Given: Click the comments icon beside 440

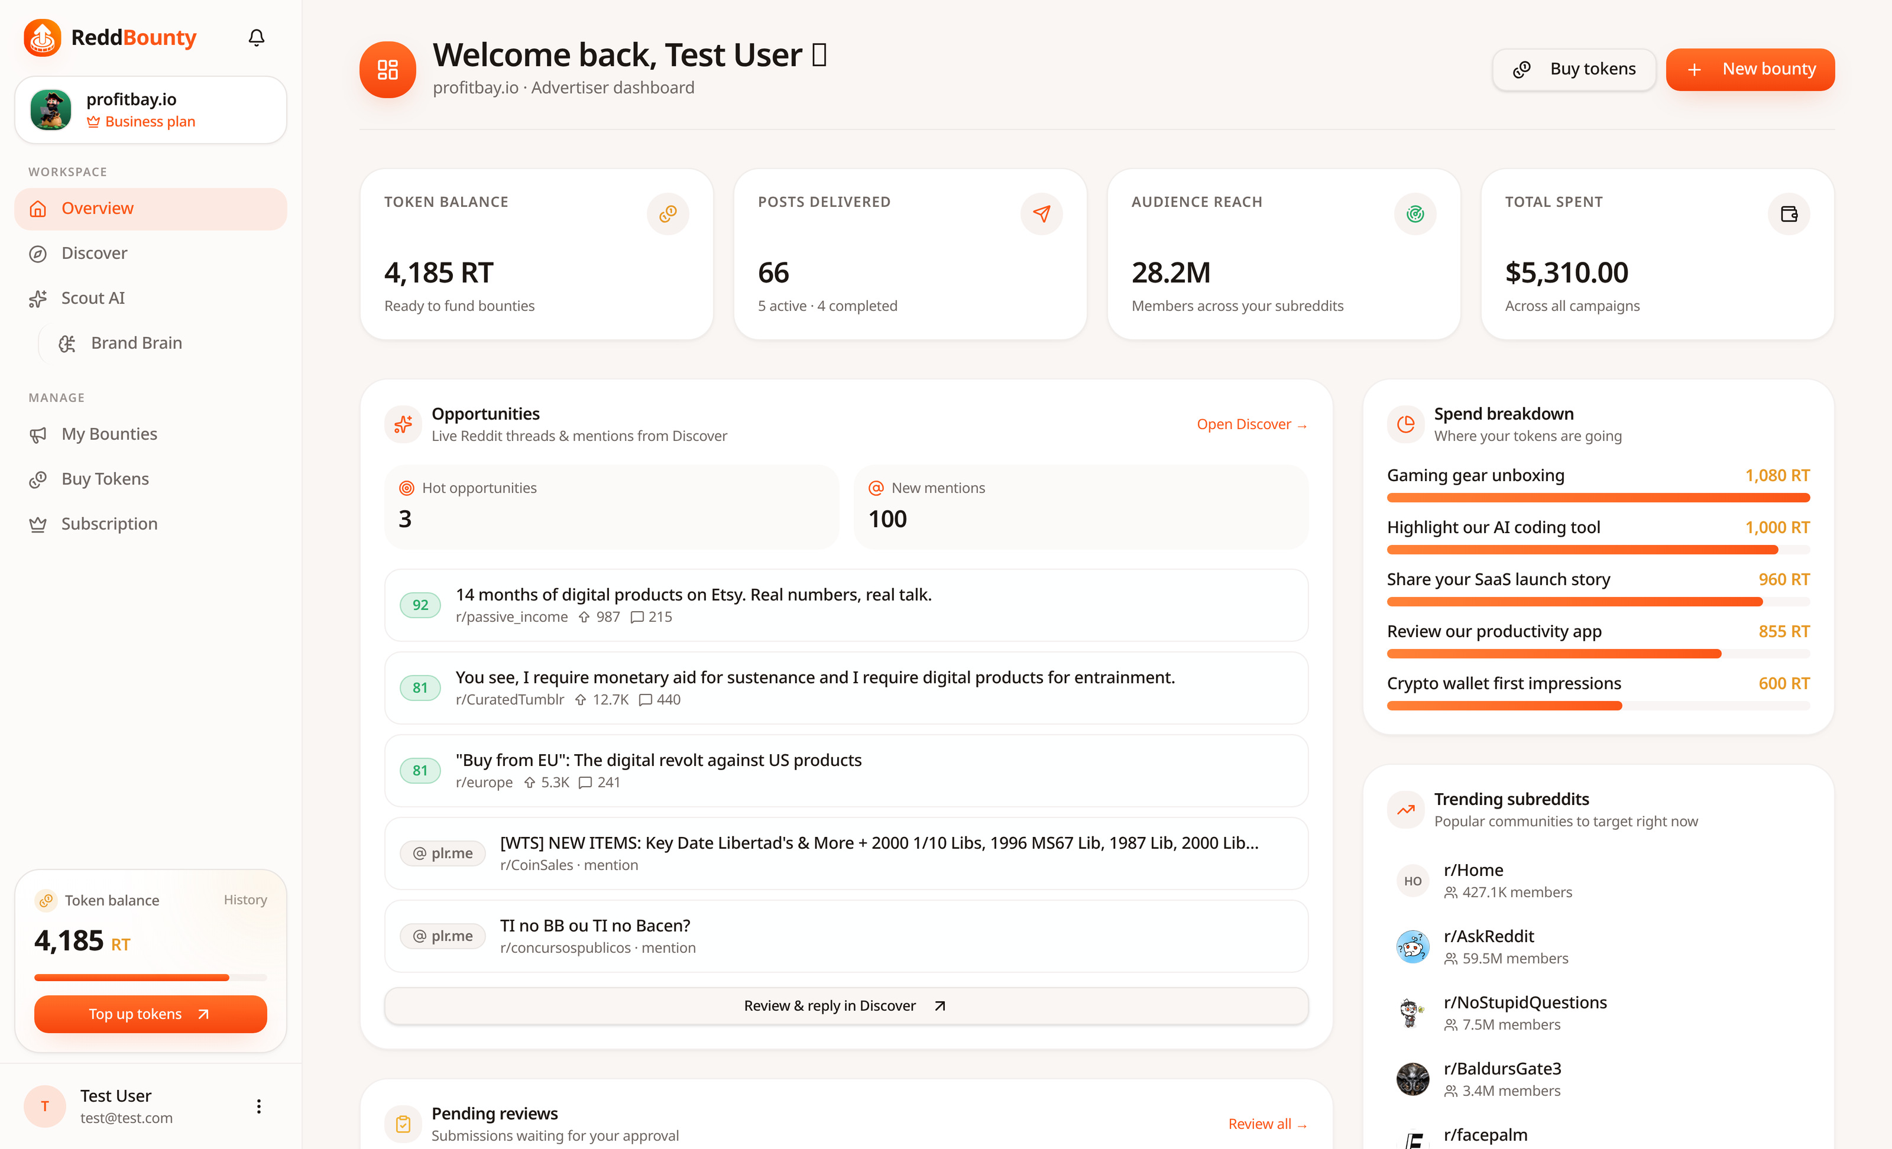Looking at the screenshot, I should click(645, 700).
